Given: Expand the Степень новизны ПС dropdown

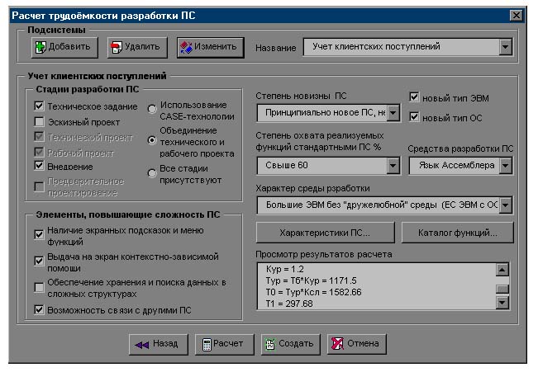Looking at the screenshot, I should 393,112.
